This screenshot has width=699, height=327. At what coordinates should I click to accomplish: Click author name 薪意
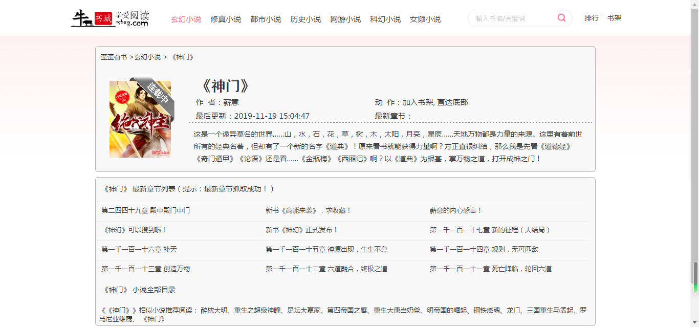click(x=231, y=102)
